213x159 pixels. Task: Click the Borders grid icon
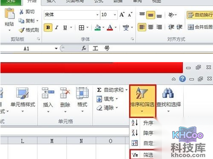pyautogui.click(x=81, y=28)
